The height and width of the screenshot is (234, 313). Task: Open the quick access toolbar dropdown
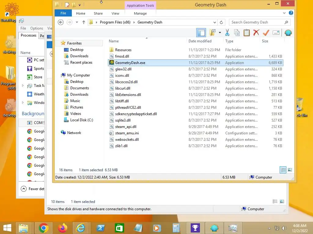(x=80, y=5)
